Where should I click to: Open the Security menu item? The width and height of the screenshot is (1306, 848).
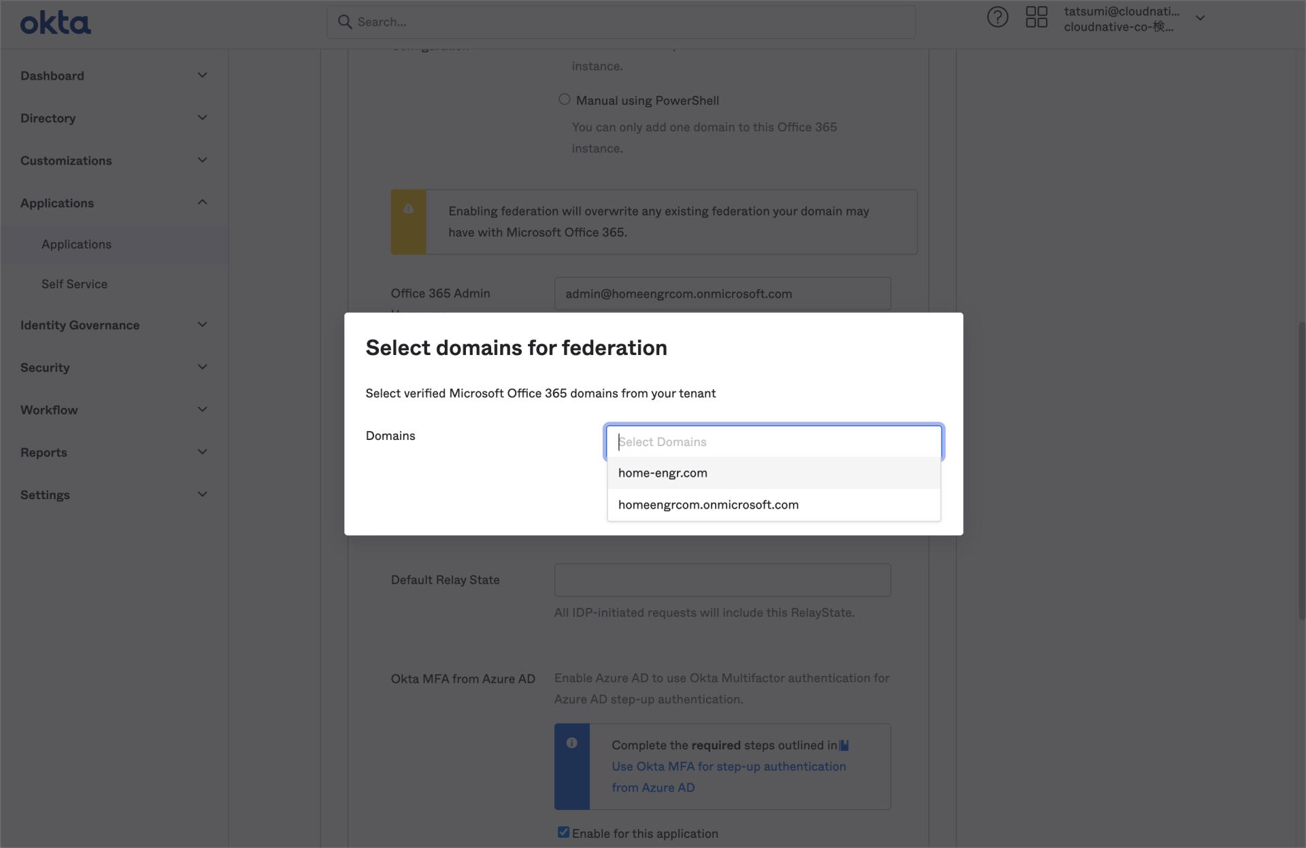(x=44, y=367)
